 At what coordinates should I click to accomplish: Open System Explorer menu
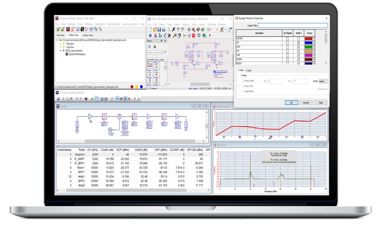129,24
